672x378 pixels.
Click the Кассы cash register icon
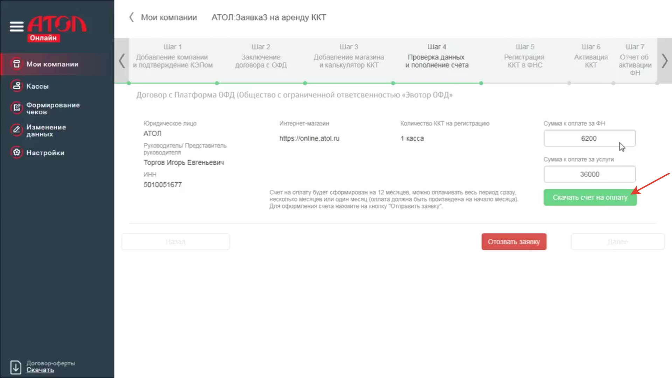[16, 86]
